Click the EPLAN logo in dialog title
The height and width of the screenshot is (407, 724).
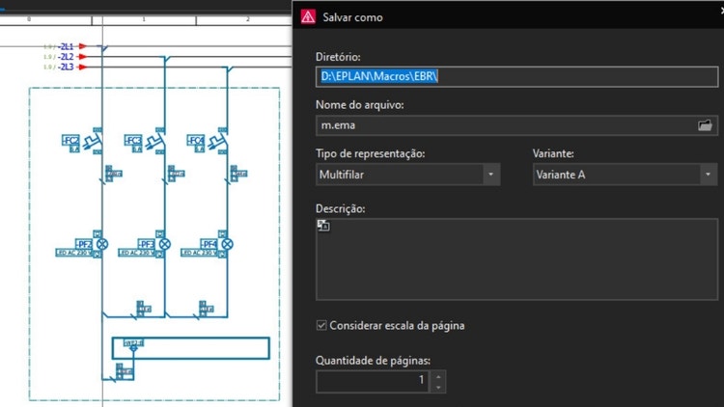point(308,15)
